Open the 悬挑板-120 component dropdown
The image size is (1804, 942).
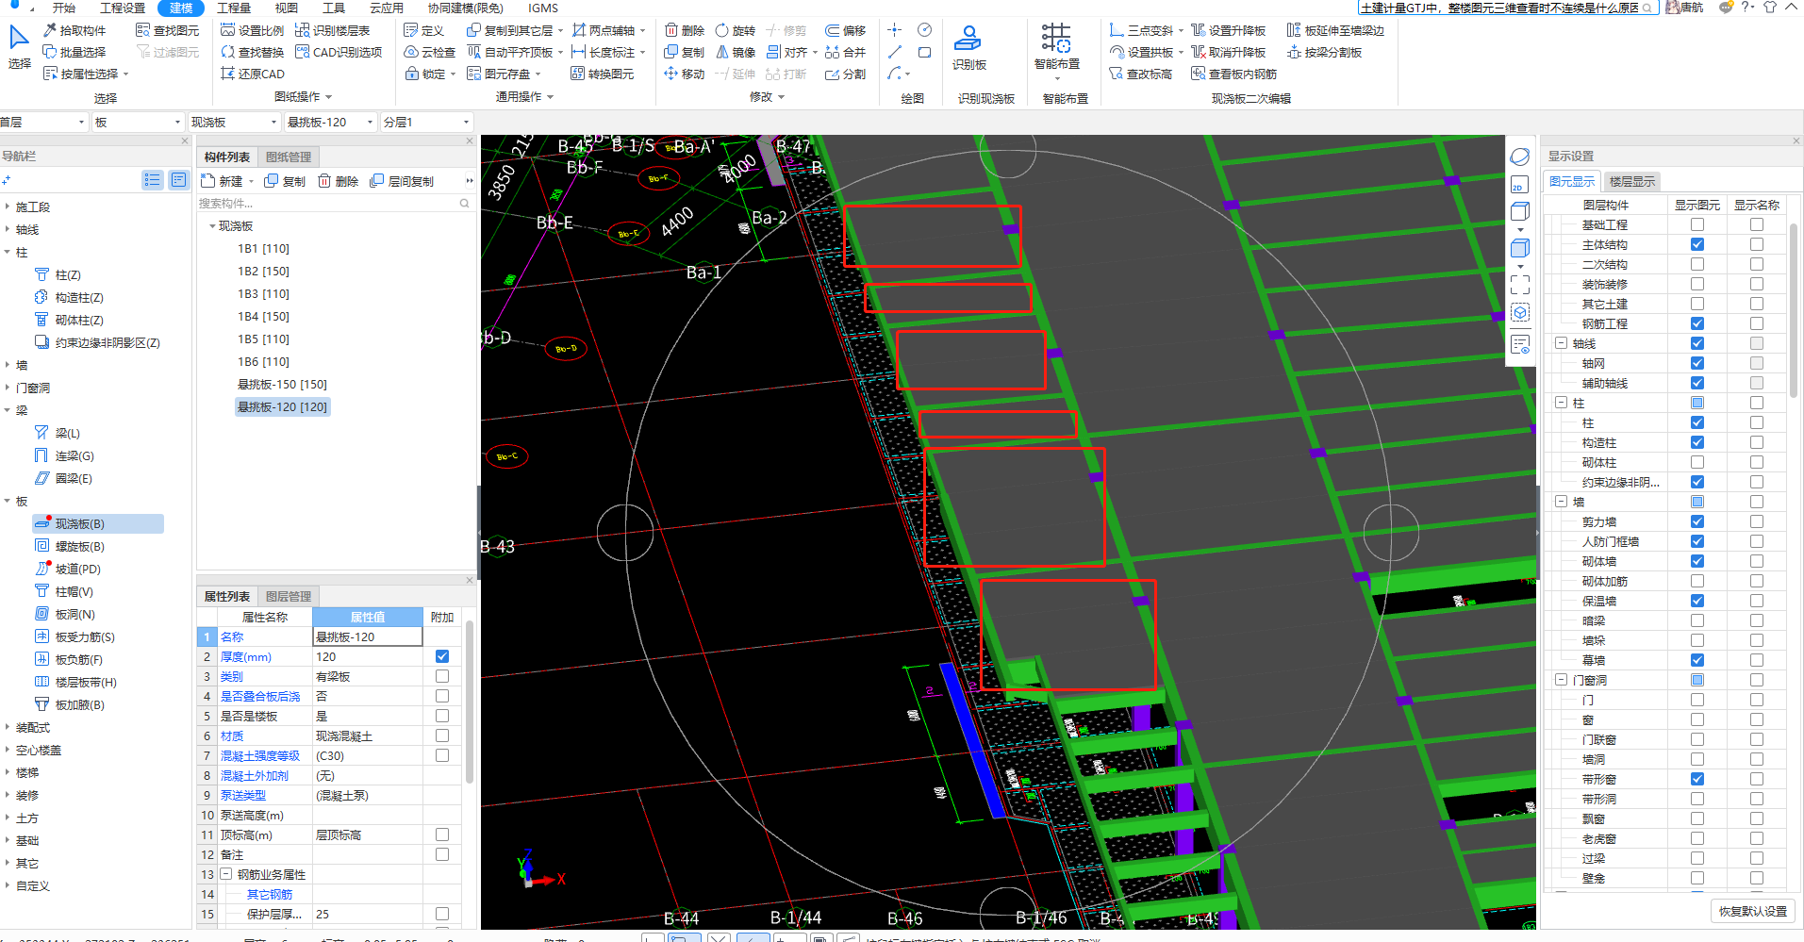click(x=330, y=122)
